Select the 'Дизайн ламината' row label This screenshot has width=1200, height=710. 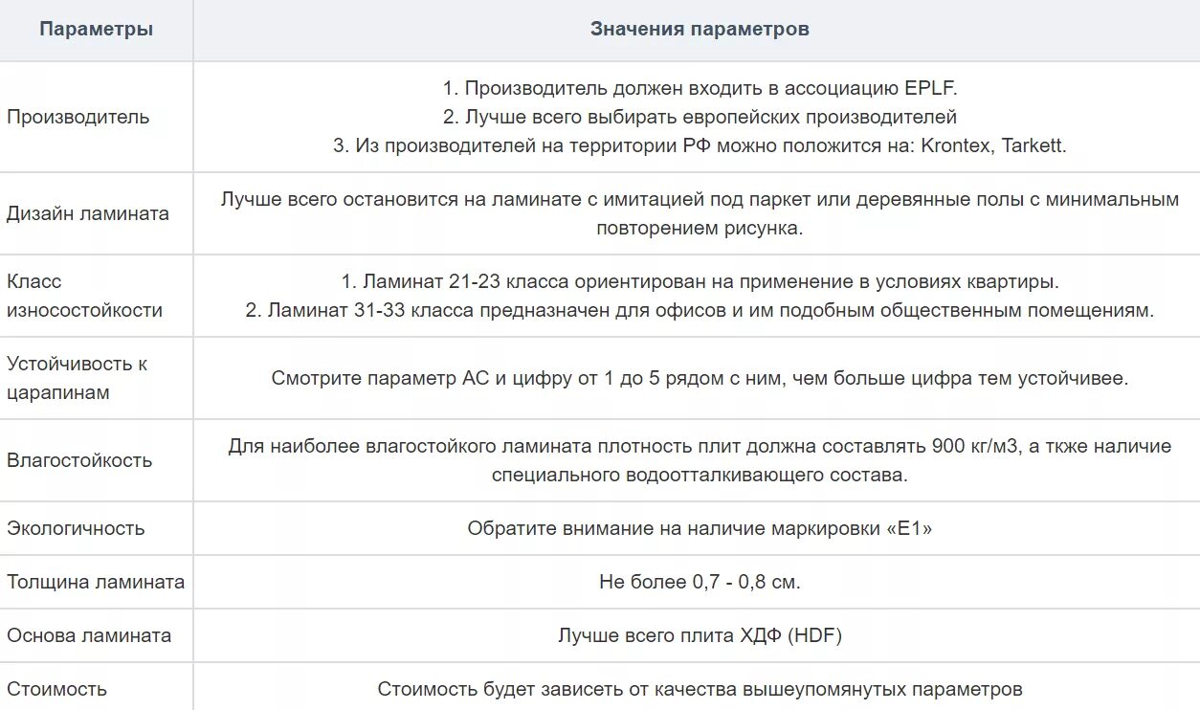coord(88,214)
